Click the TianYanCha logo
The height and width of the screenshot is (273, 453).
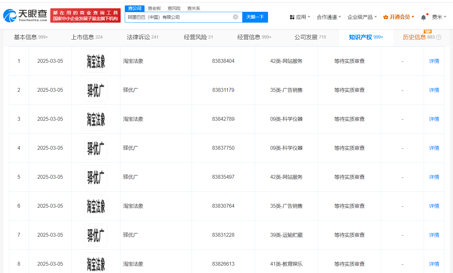point(25,15)
